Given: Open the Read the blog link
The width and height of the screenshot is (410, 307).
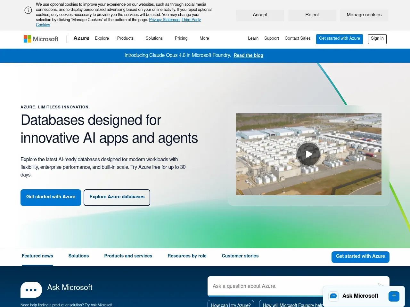Looking at the screenshot, I should pyautogui.click(x=248, y=55).
